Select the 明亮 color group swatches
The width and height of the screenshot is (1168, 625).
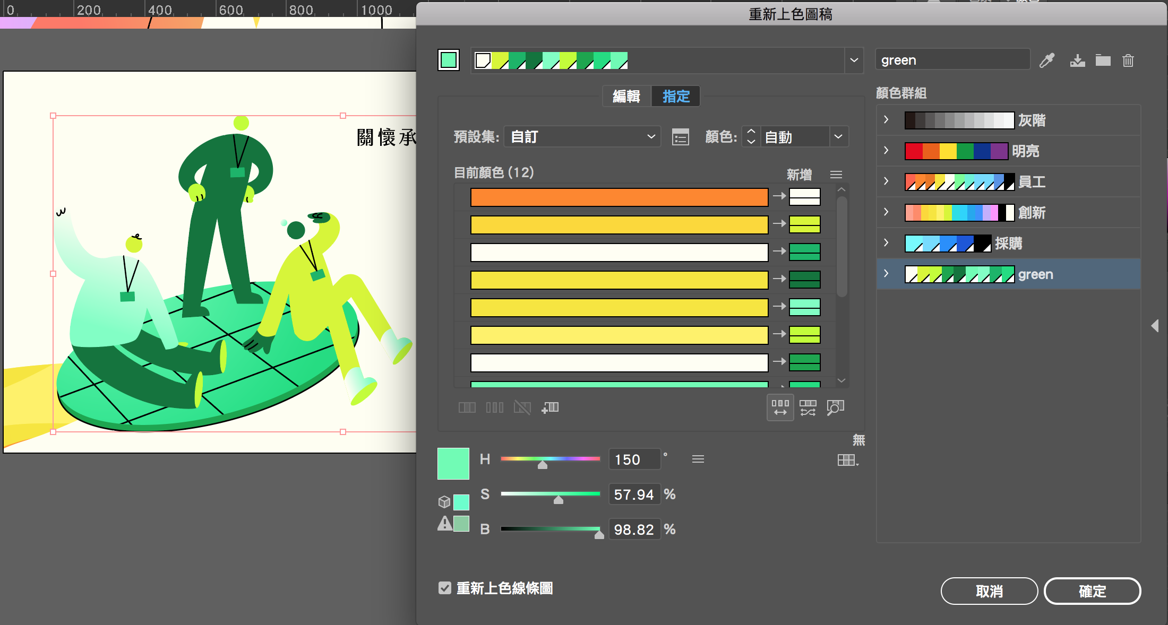pyautogui.click(x=956, y=151)
